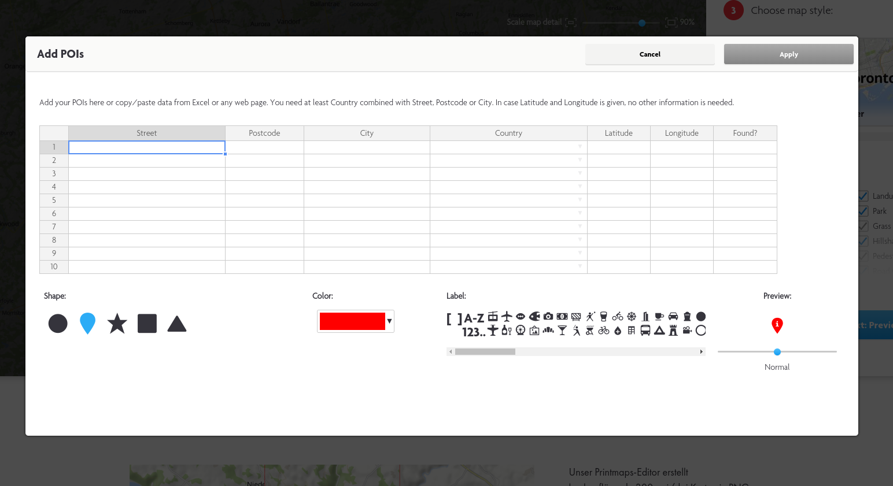Click Apply to add POIs

pyautogui.click(x=788, y=54)
